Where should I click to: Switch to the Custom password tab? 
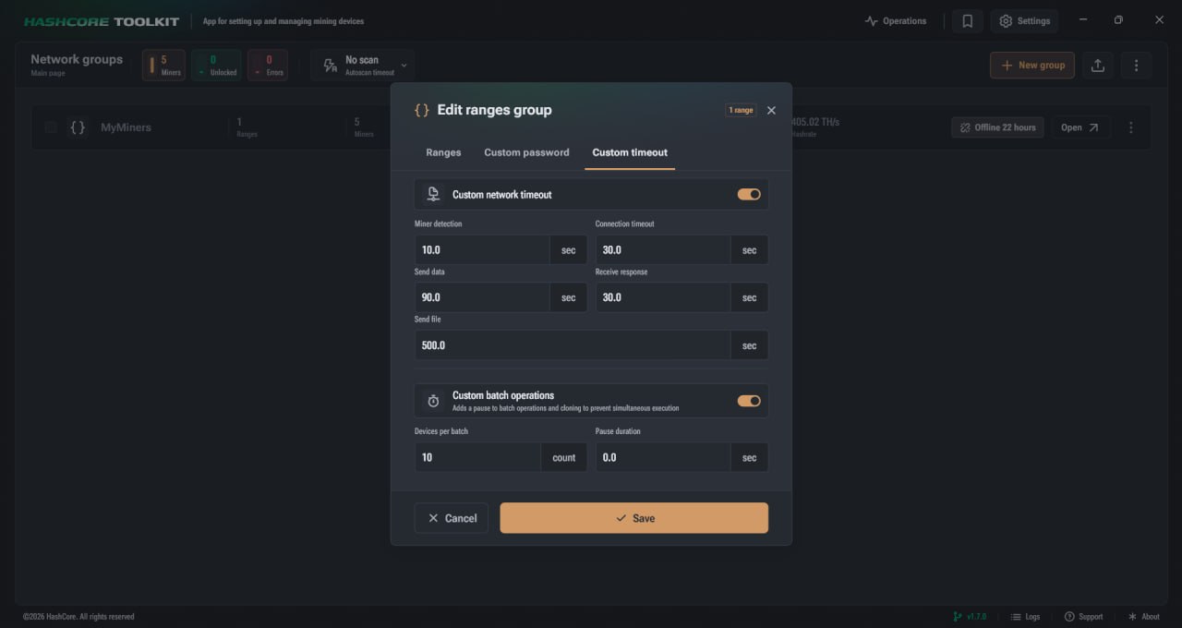click(x=526, y=152)
